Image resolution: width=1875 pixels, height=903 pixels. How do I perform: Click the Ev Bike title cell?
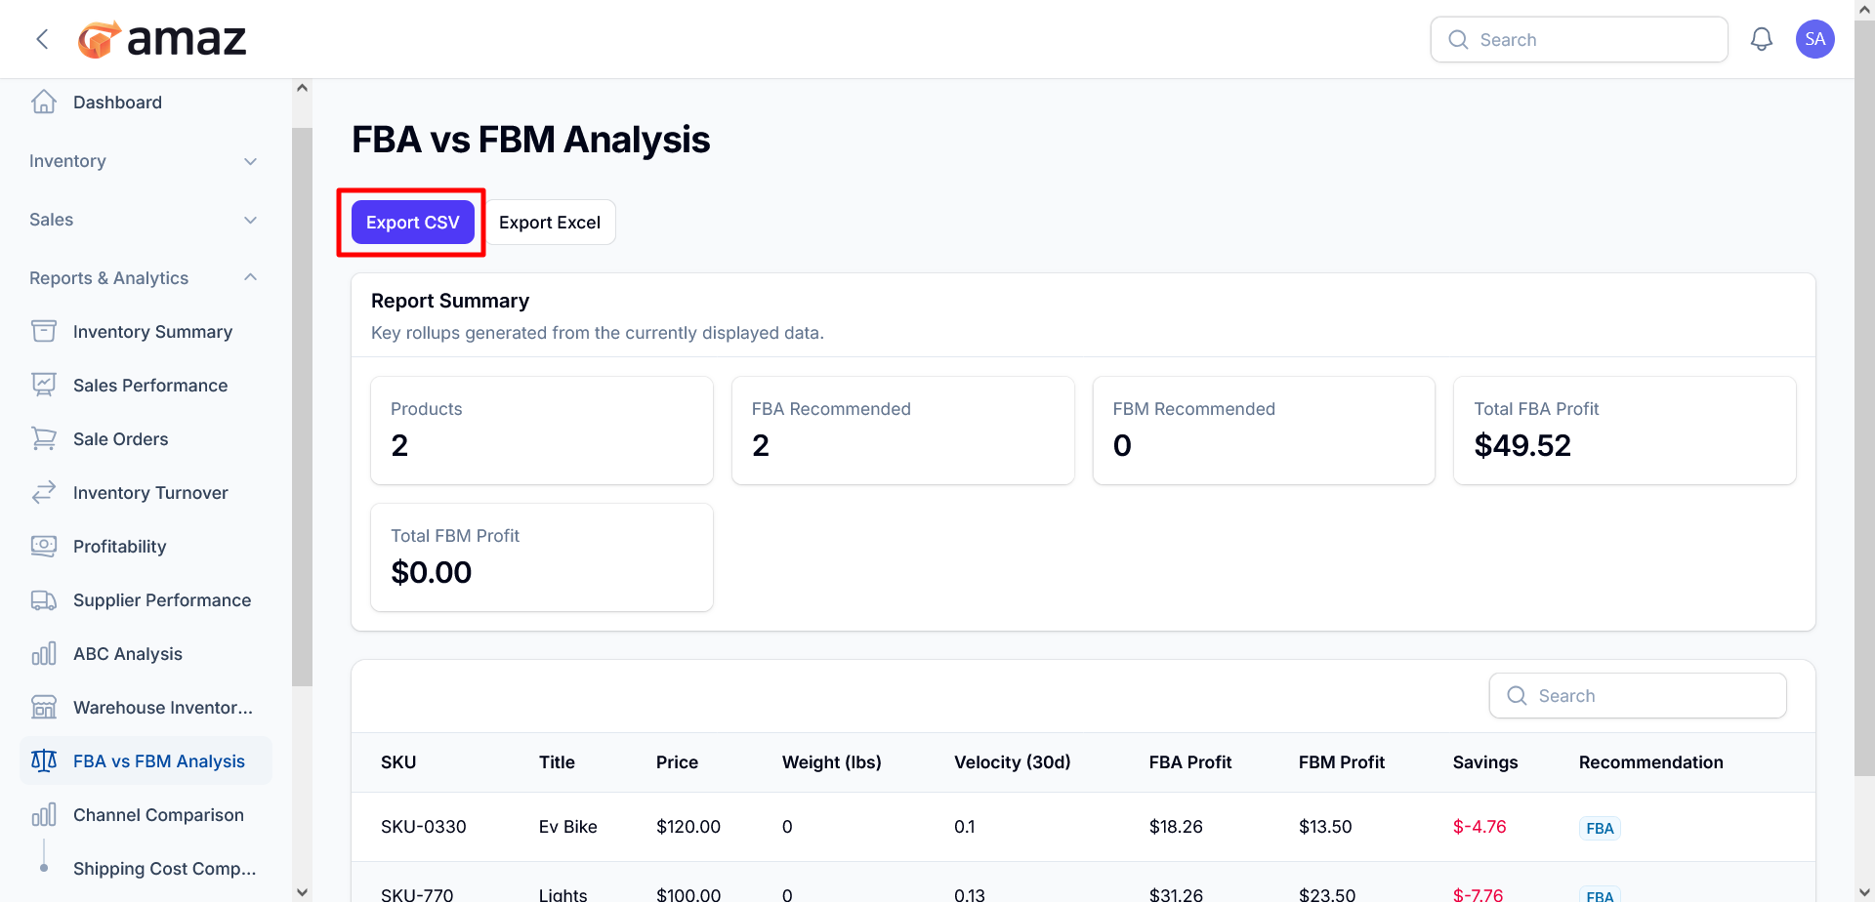tap(567, 827)
